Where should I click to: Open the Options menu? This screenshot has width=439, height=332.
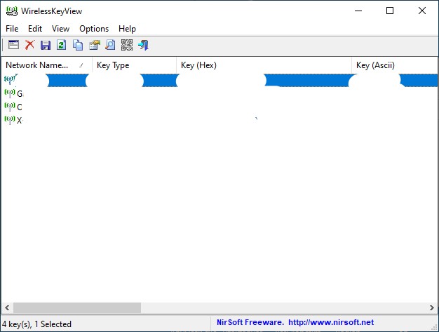(x=94, y=29)
